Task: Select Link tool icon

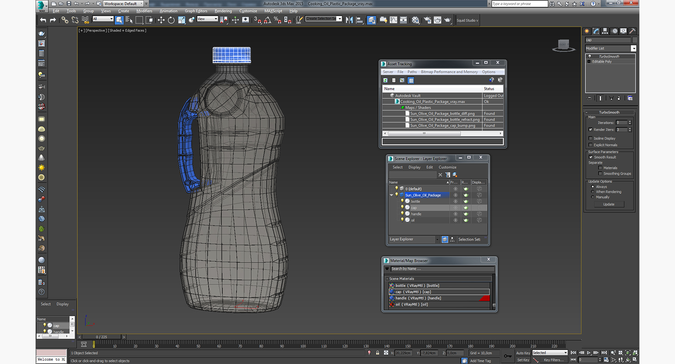Action: click(x=65, y=20)
